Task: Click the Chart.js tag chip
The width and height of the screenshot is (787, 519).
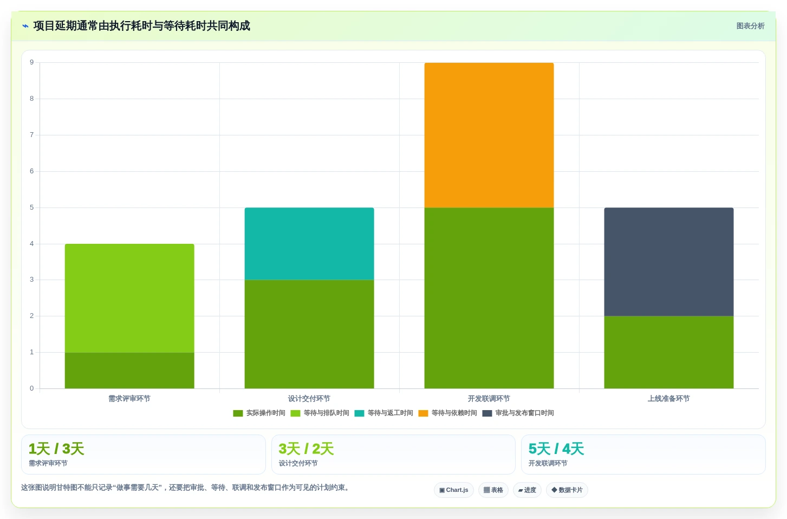Action: 454,490
